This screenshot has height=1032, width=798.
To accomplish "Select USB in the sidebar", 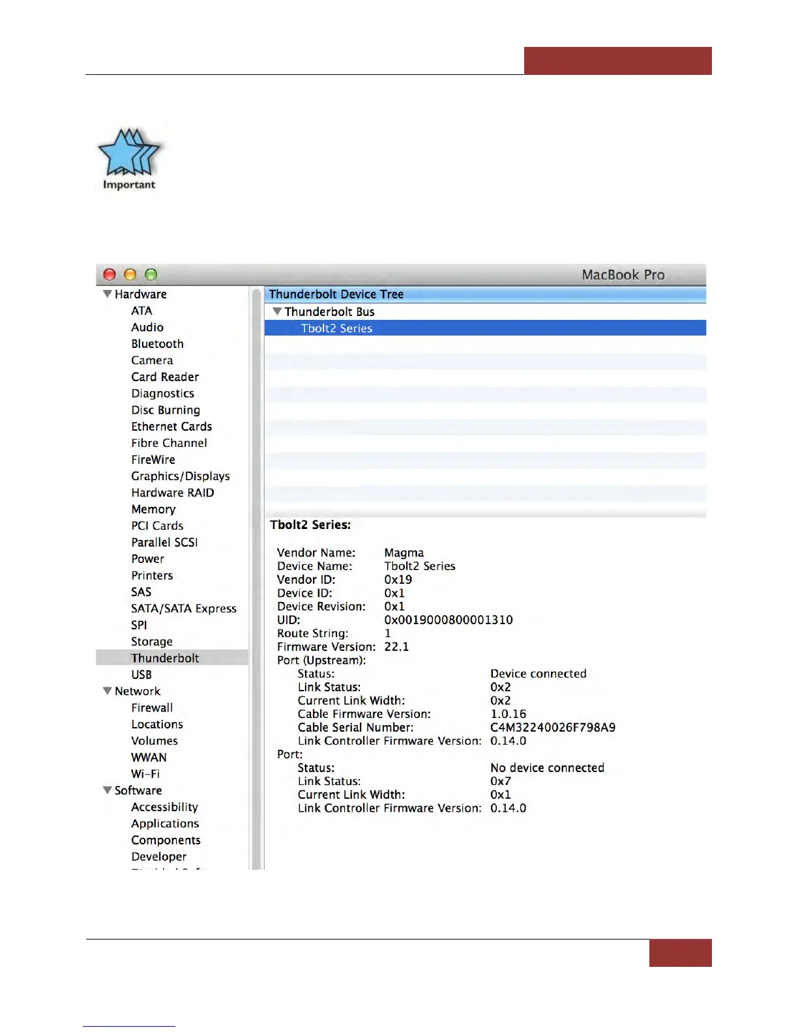I will click(x=141, y=674).
